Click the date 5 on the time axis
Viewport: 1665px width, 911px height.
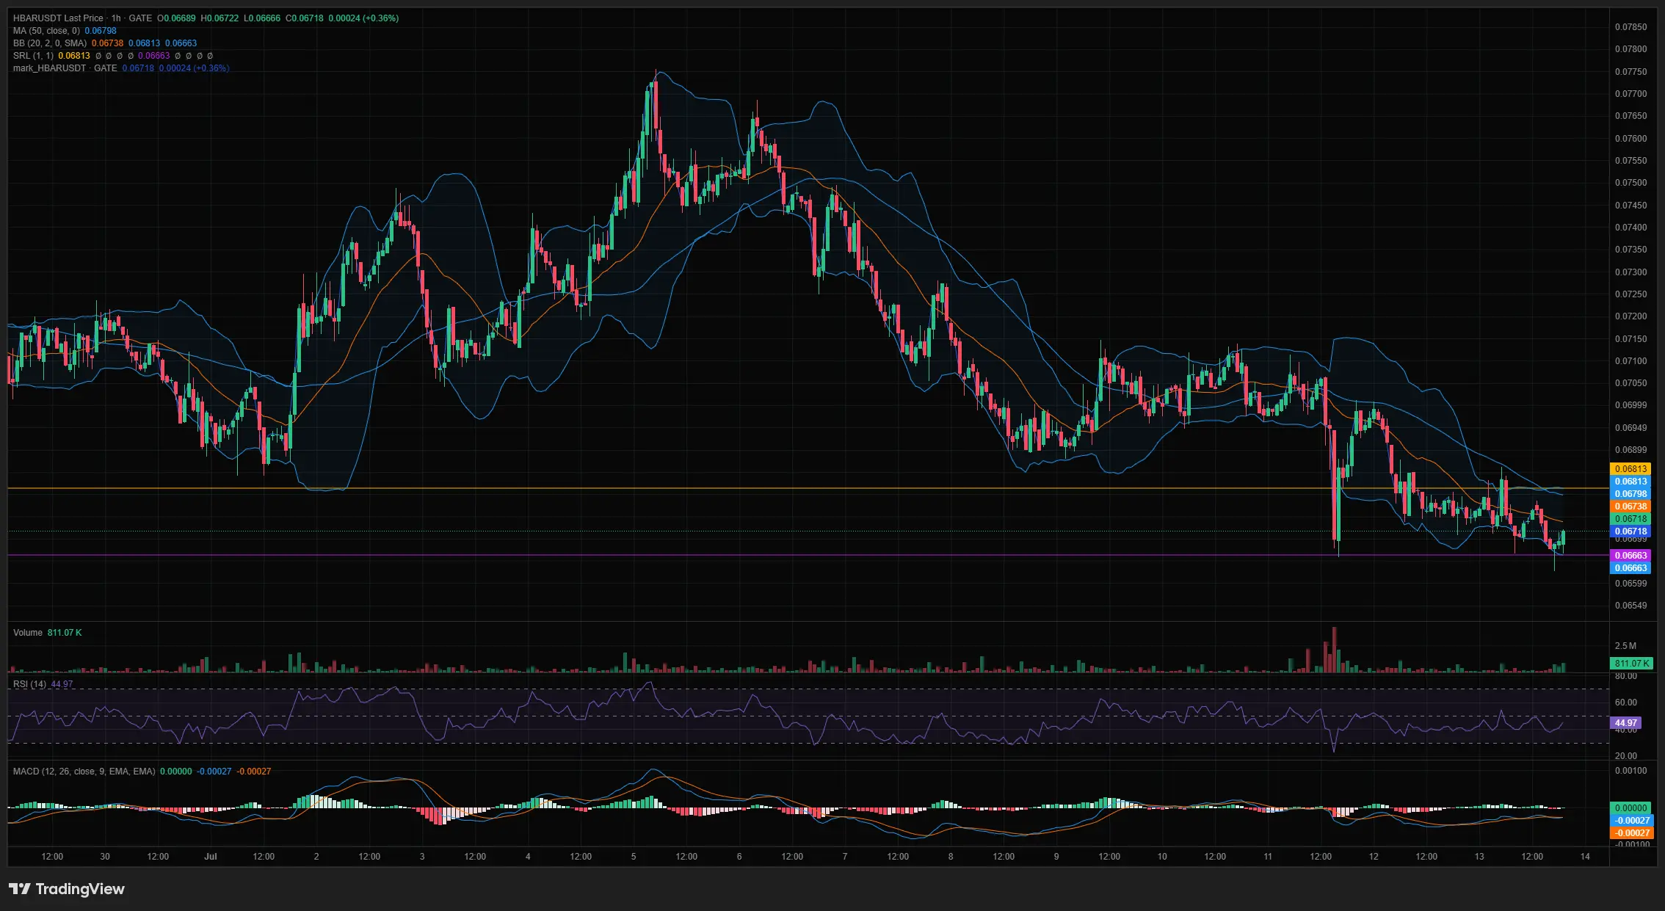(x=634, y=856)
